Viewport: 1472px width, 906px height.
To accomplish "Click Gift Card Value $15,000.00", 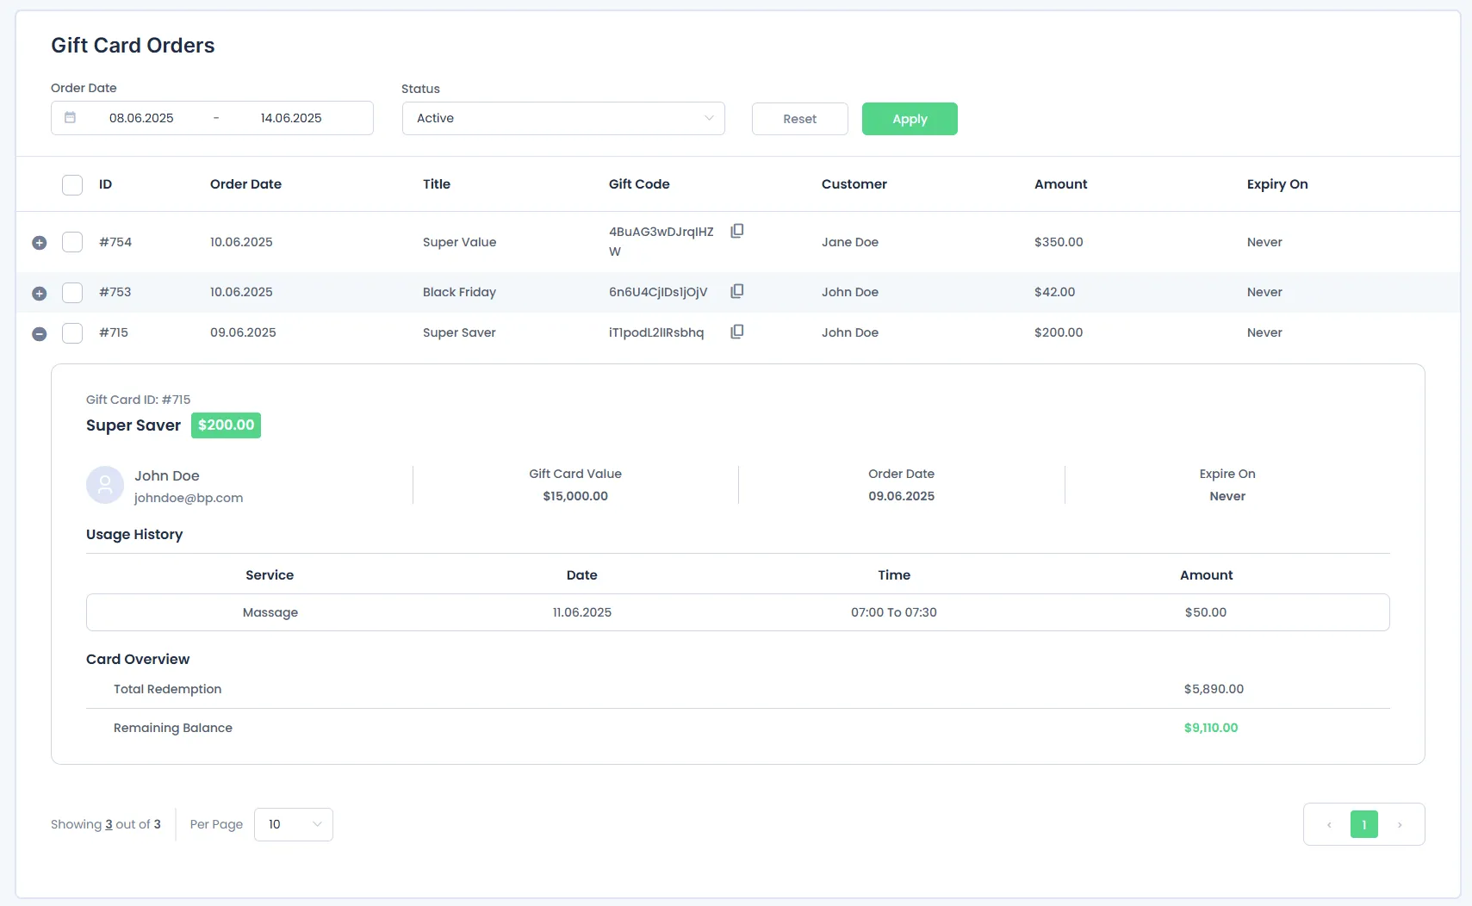I will (575, 496).
